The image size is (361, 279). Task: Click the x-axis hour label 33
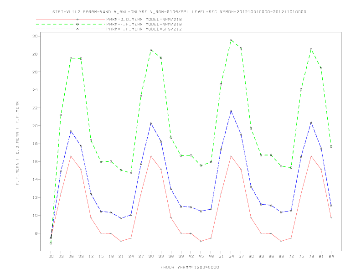tap(161, 256)
